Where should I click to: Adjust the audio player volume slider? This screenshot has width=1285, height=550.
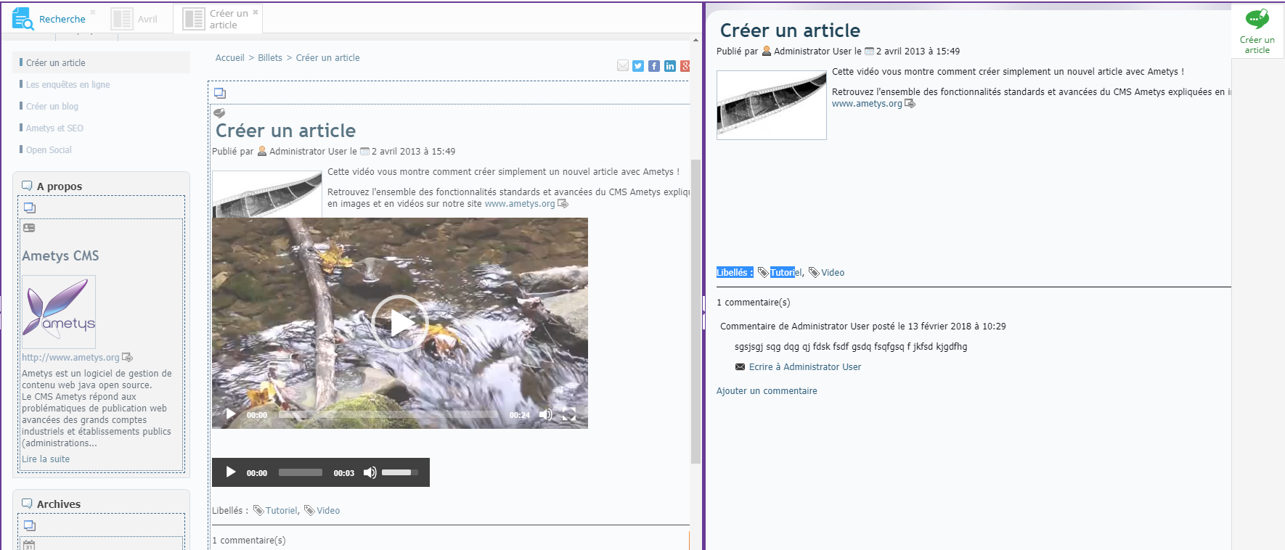click(x=401, y=472)
